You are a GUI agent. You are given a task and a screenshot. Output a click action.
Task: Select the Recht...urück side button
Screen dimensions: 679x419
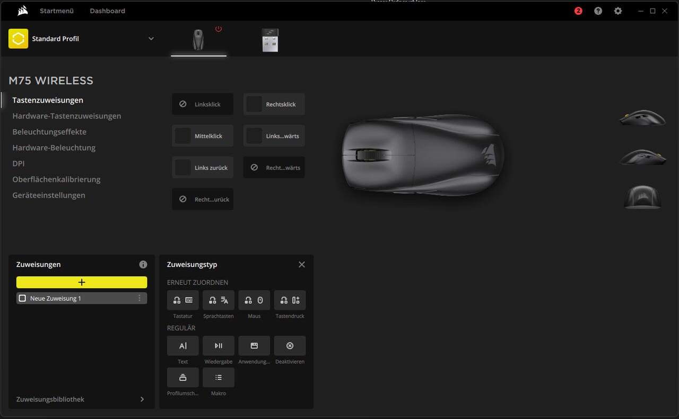pyautogui.click(x=203, y=199)
